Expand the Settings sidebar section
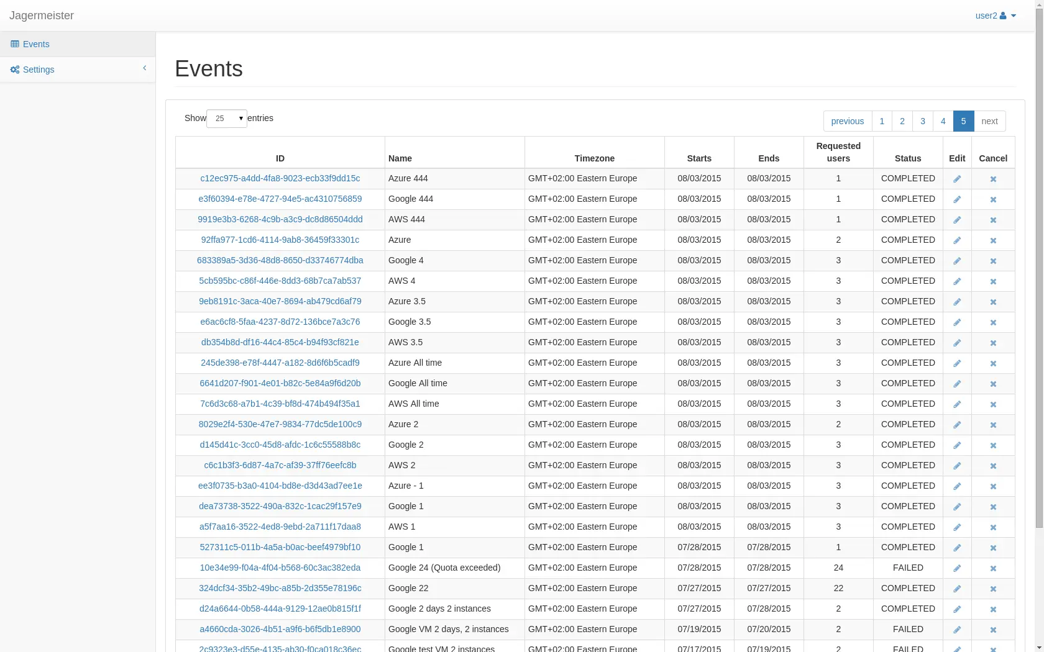This screenshot has width=1044, height=652. (78, 70)
